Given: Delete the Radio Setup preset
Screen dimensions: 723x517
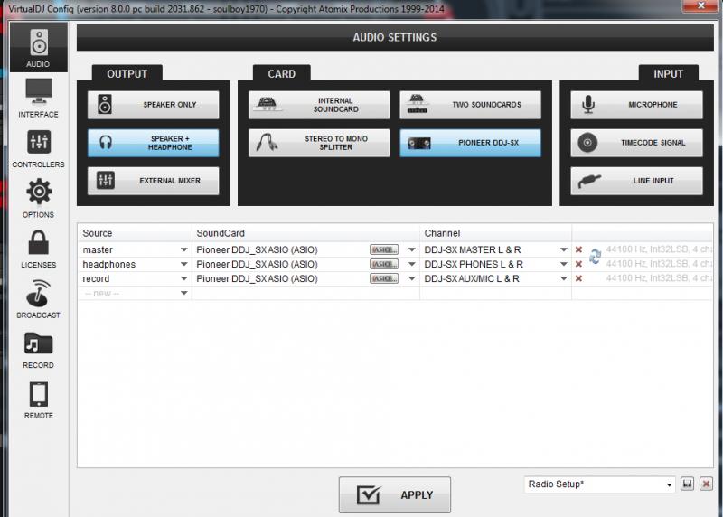Looking at the screenshot, I should 706,484.
